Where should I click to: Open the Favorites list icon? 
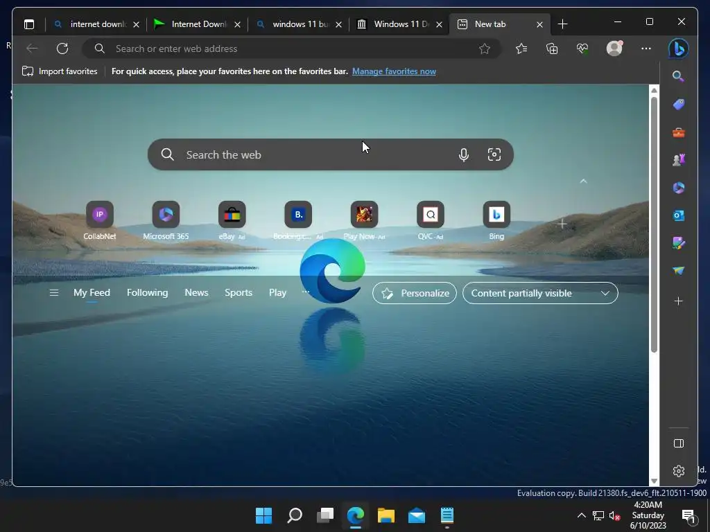coord(521,48)
